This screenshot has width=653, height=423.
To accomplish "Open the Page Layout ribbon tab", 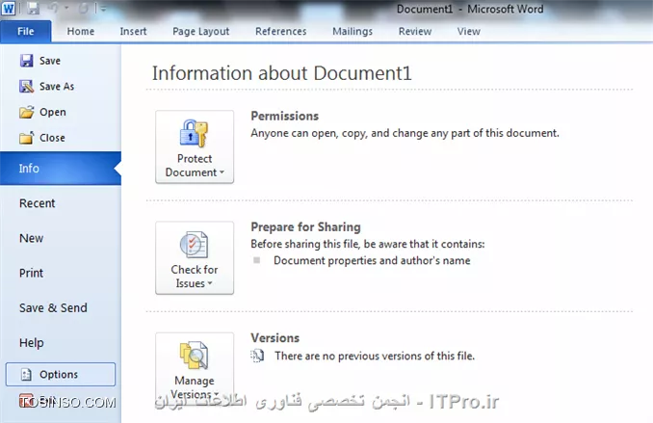I will click(x=200, y=31).
